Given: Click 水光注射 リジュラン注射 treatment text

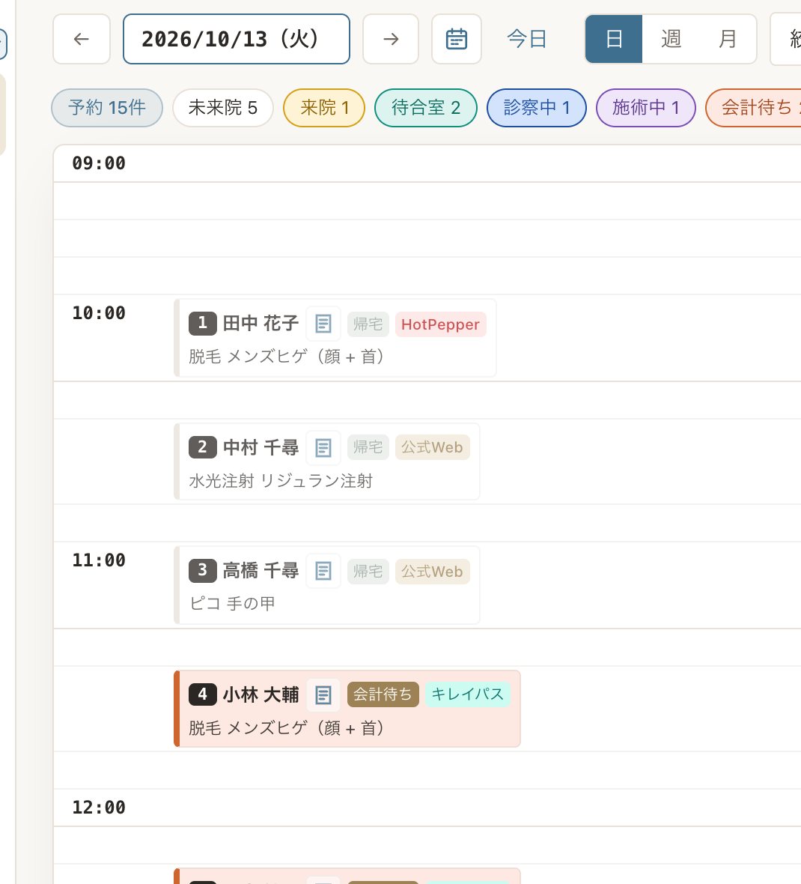Looking at the screenshot, I should coord(281,481).
